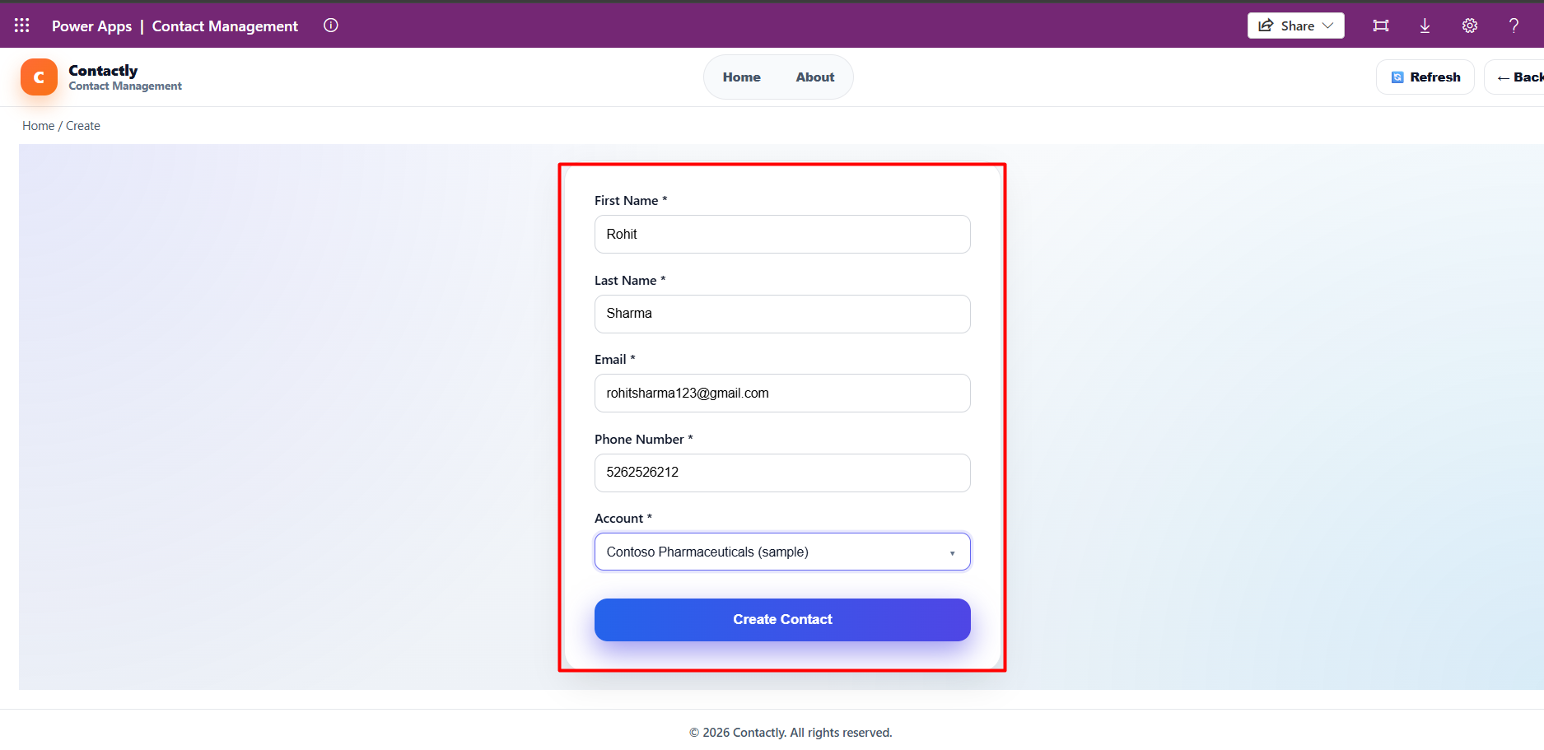Open the About tab
Screen dimensions: 1544x750
click(x=814, y=77)
